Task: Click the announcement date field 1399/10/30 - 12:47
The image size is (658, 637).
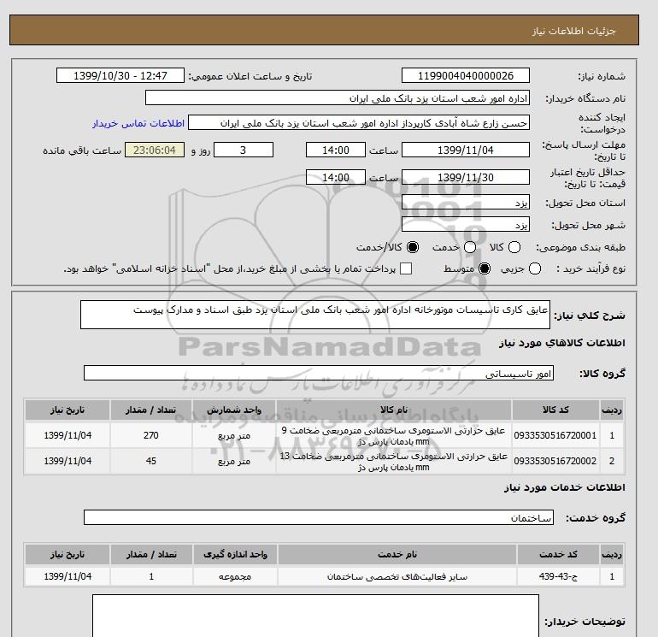Action: coord(120,75)
